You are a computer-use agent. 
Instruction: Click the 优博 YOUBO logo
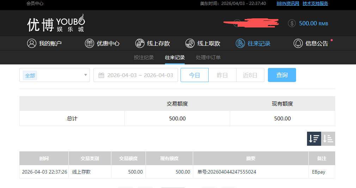[x=56, y=24]
